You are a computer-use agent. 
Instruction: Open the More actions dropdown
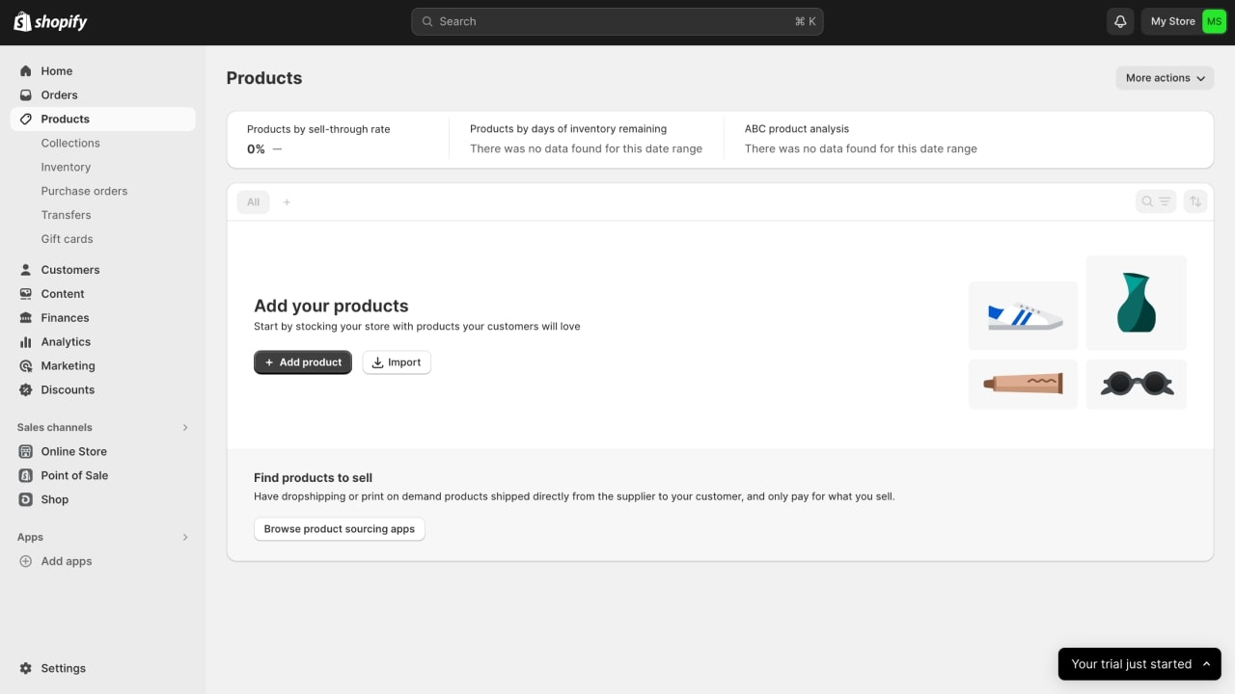(x=1165, y=78)
